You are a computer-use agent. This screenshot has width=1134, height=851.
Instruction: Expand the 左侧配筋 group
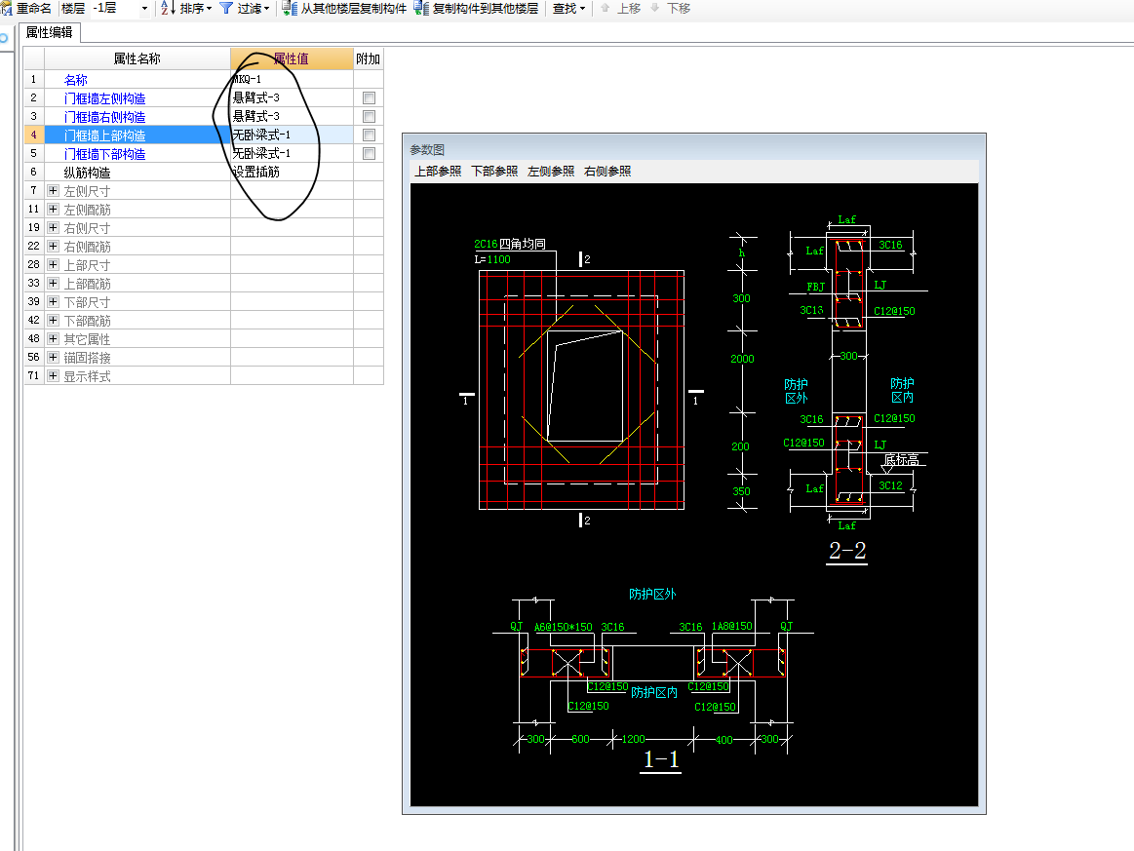(x=53, y=209)
